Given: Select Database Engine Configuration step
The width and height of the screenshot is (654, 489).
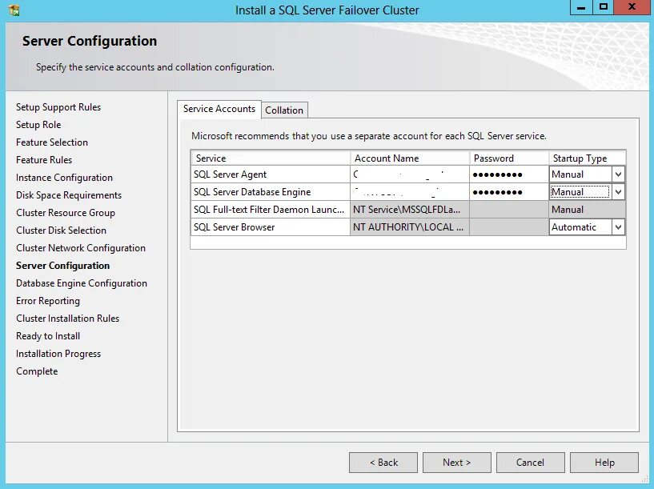Looking at the screenshot, I should tap(82, 283).
